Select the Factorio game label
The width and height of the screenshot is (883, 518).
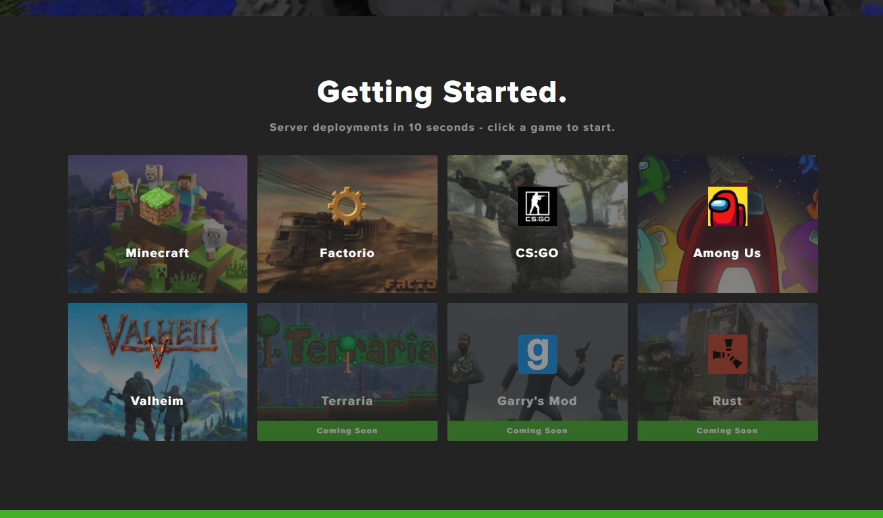tap(347, 253)
